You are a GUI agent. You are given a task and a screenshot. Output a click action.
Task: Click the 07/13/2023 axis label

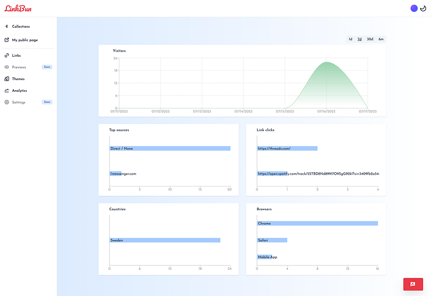point(202,111)
